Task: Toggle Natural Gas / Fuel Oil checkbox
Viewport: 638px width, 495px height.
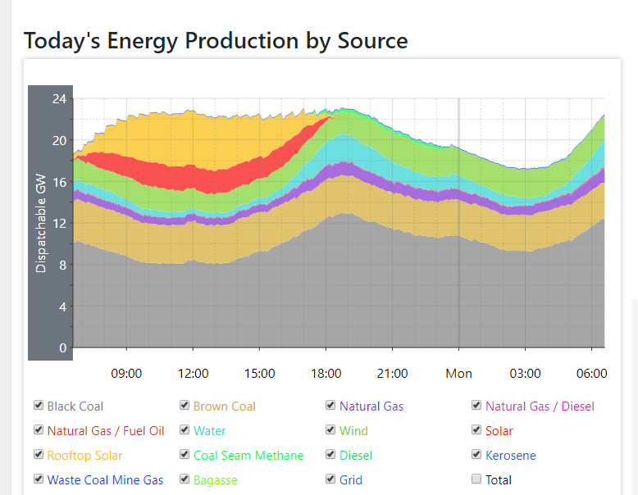Action: click(39, 430)
